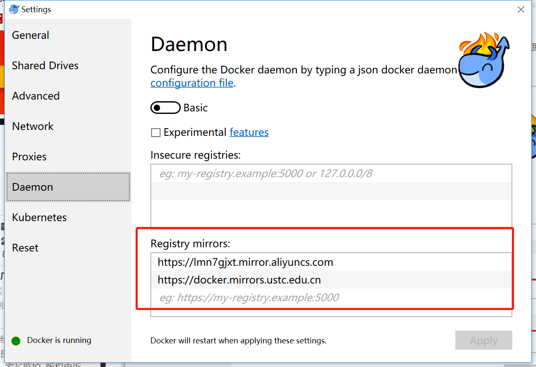The width and height of the screenshot is (536, 367).
Task: Select the ustc.edu.cn registry mirror entry
Action: [331, 280]
